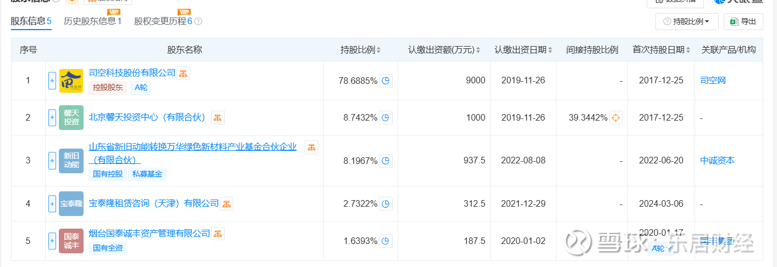Screen dimensions: 777x267
Task: Select the 39.3442% indirect holding value
Action: tap(589, 117)
